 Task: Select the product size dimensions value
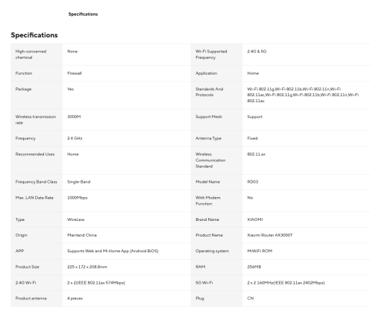pyautogui.click(x=87, y=267)
